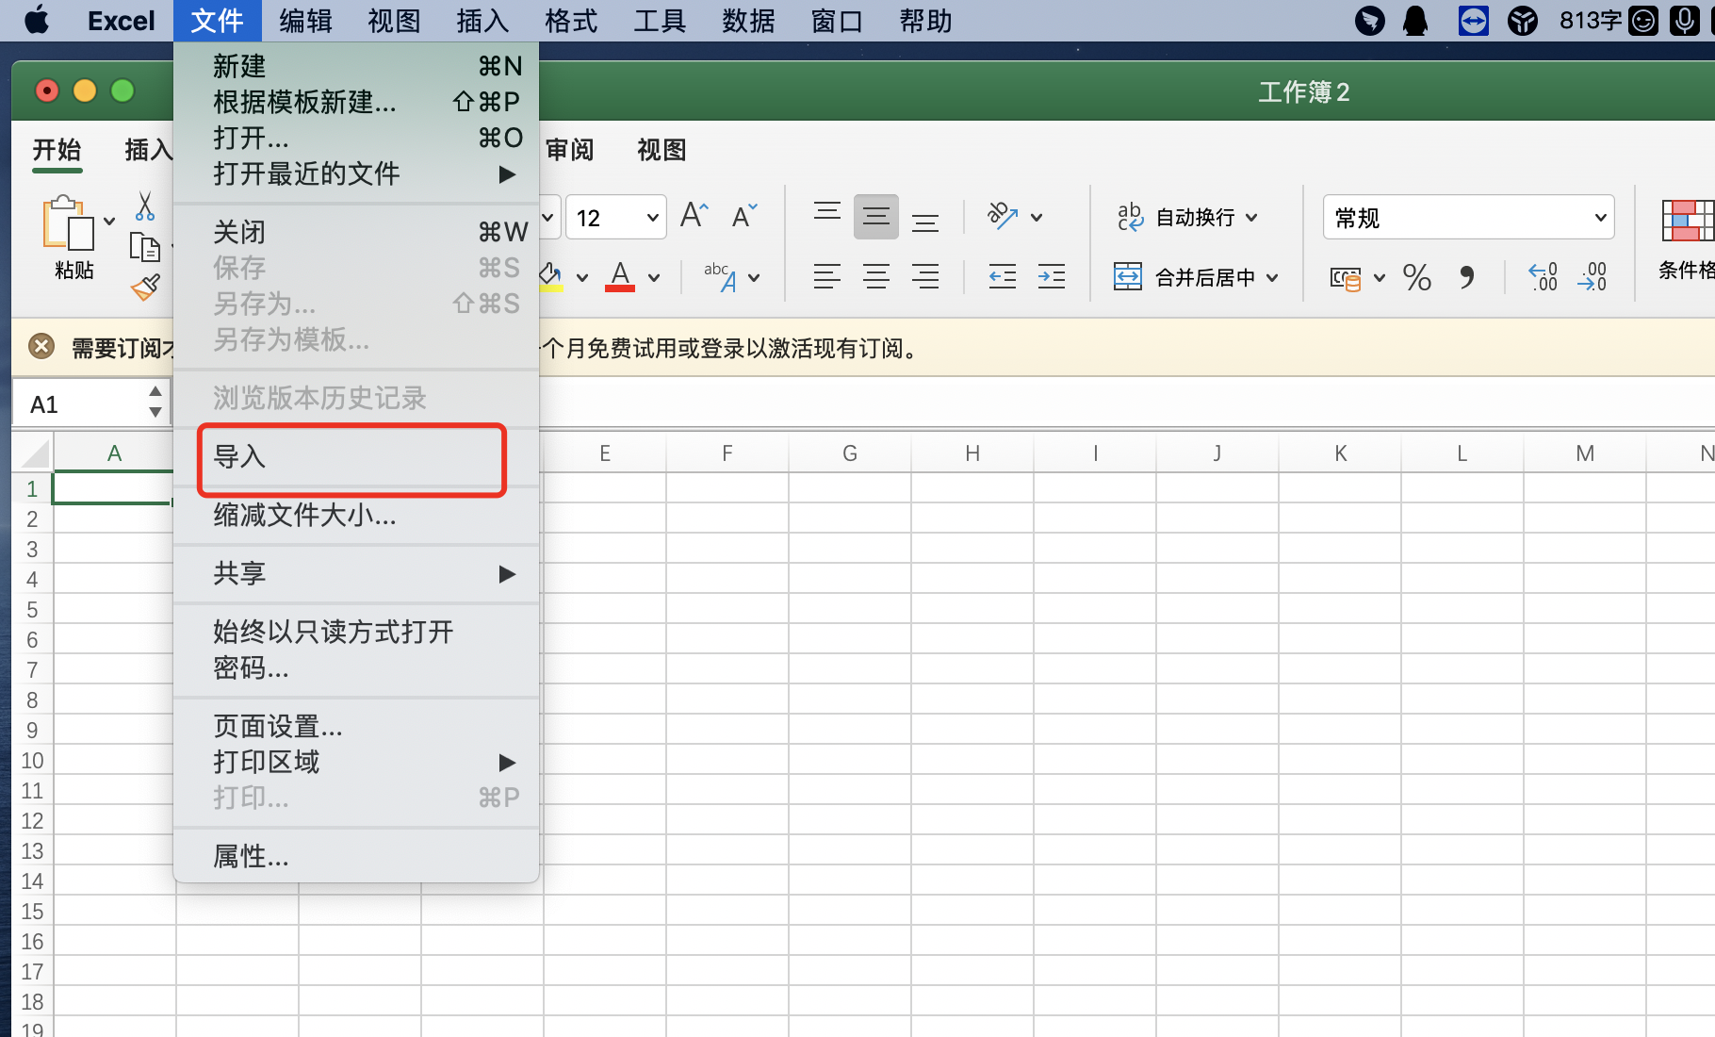Click the phonetic abc guide icon
This screenshot has height=1037, width=1715.
coord(721,277)
